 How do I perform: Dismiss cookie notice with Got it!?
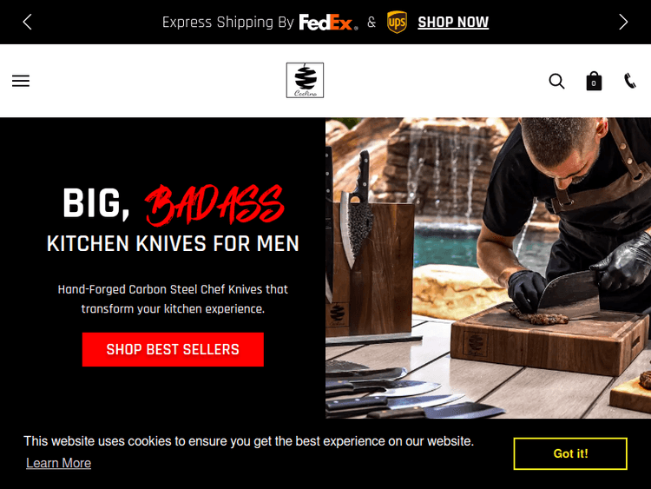coord(570,453)
